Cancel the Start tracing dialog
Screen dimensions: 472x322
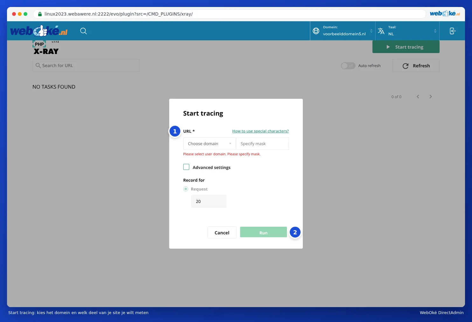pos(222,232)
